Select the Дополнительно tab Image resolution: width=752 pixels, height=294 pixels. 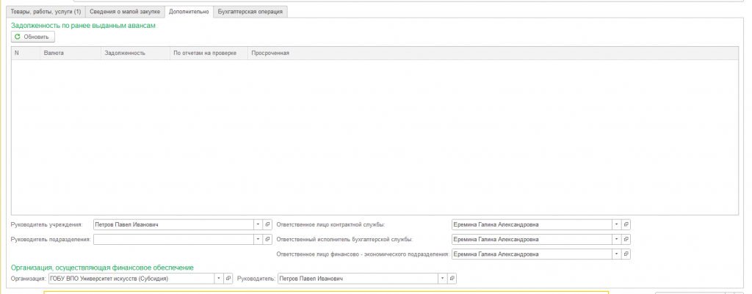click(189, 12)
